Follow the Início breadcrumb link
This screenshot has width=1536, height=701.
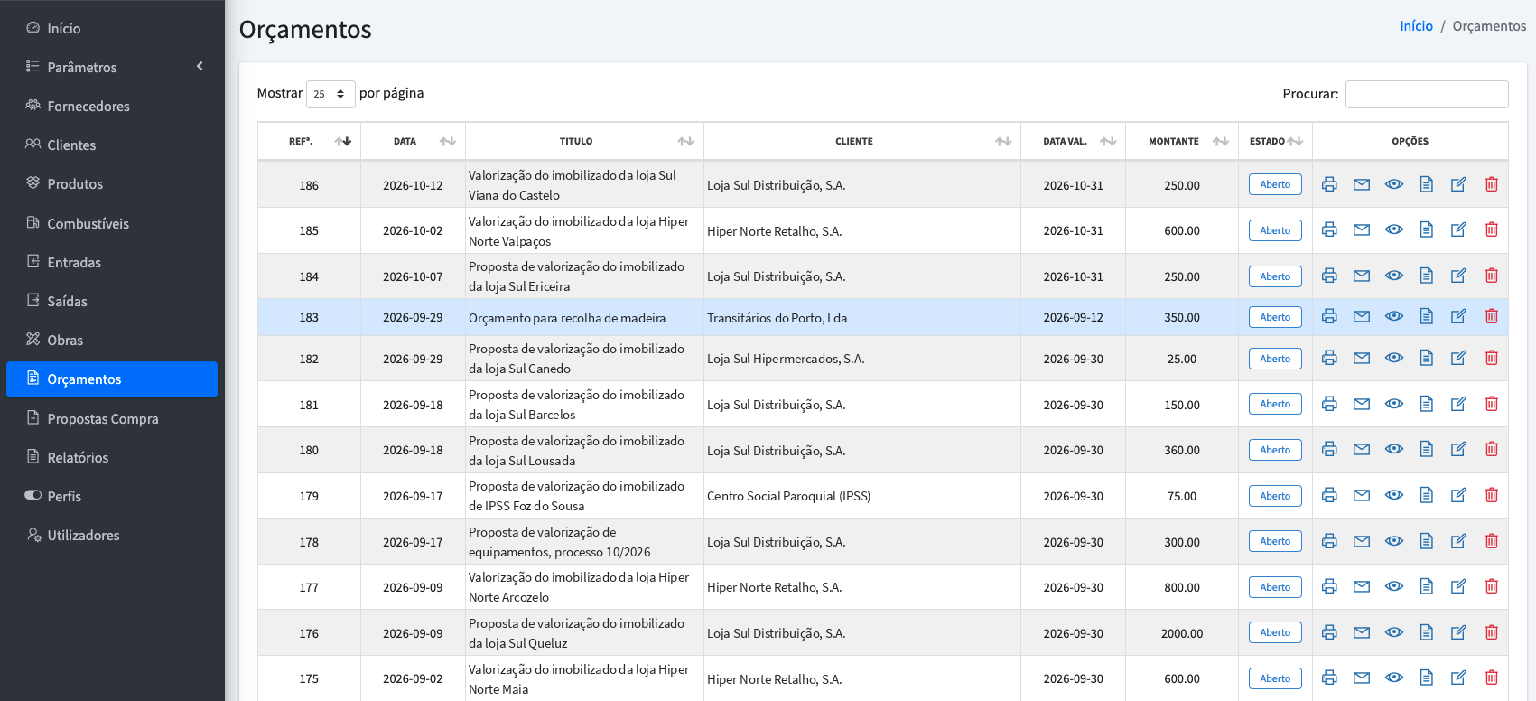(1416, 26)
